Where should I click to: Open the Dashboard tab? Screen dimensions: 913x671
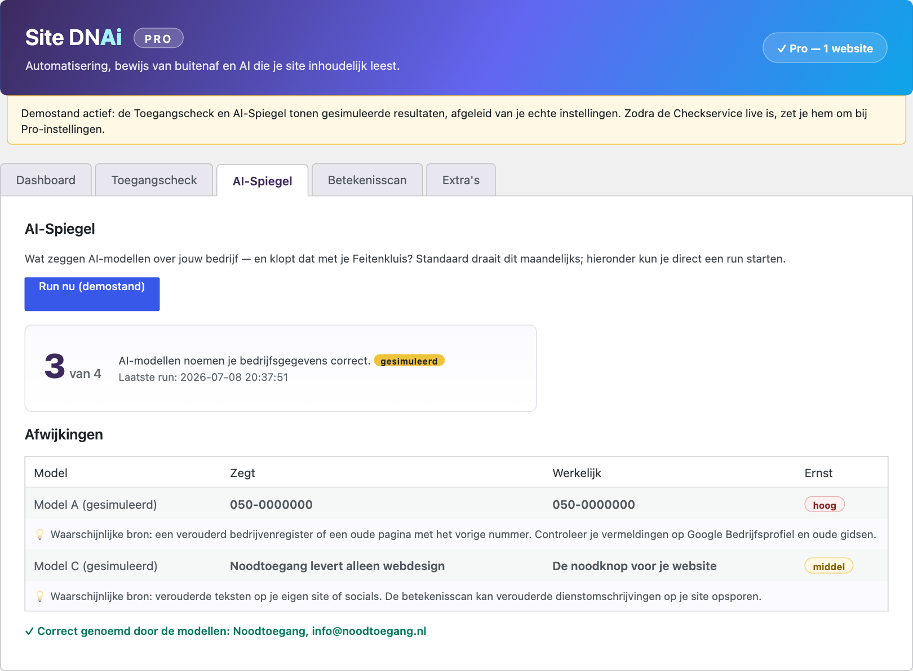46,180
